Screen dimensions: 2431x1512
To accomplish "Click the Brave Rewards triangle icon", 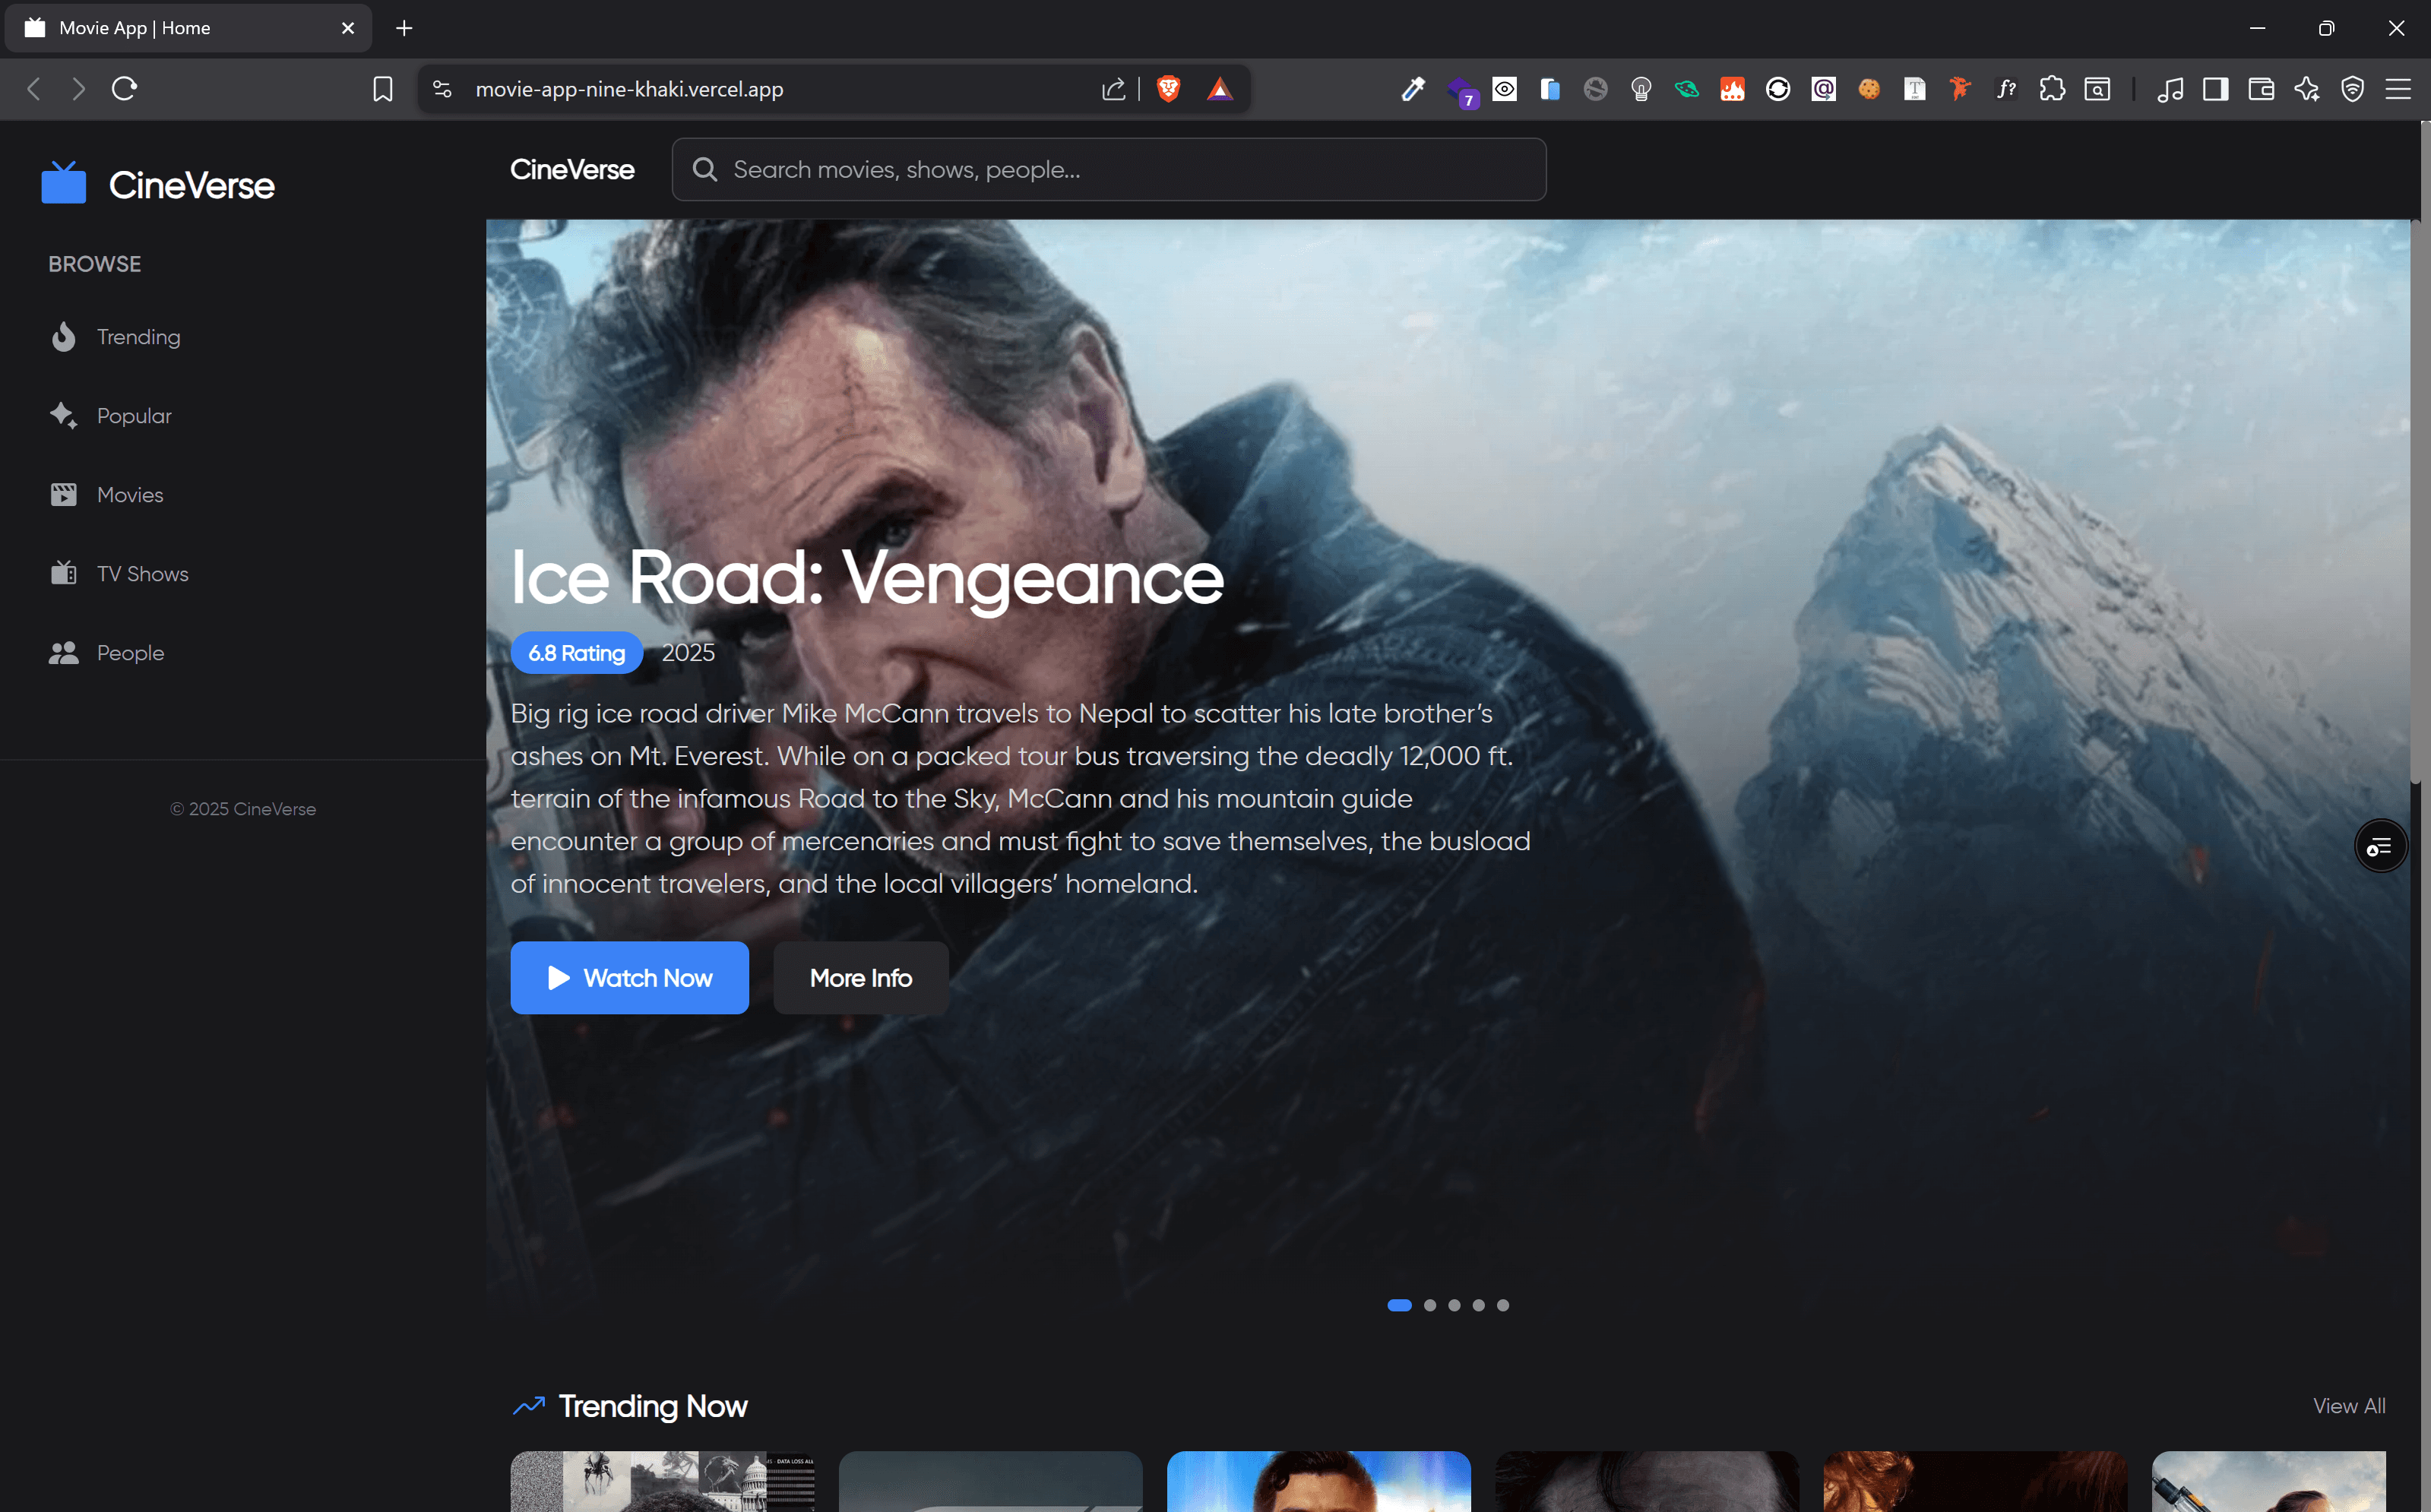I will 1220,89.
